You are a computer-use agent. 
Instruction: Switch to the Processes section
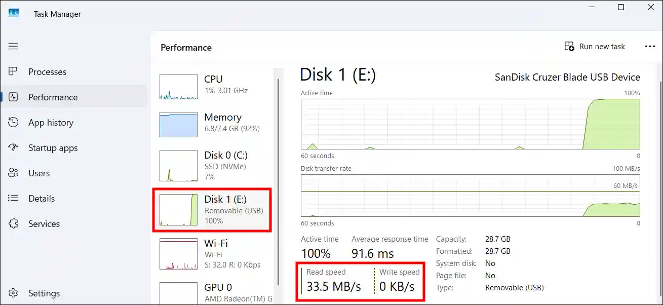(47, 71)
